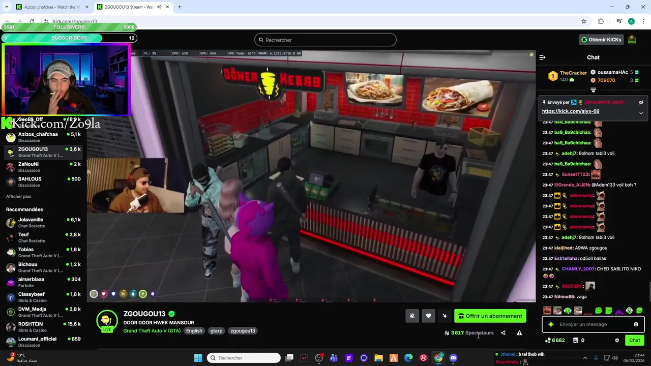Close the Azizos_chafchaa browser tab
The image size is (651, 366).
click(x=85, y=7)
